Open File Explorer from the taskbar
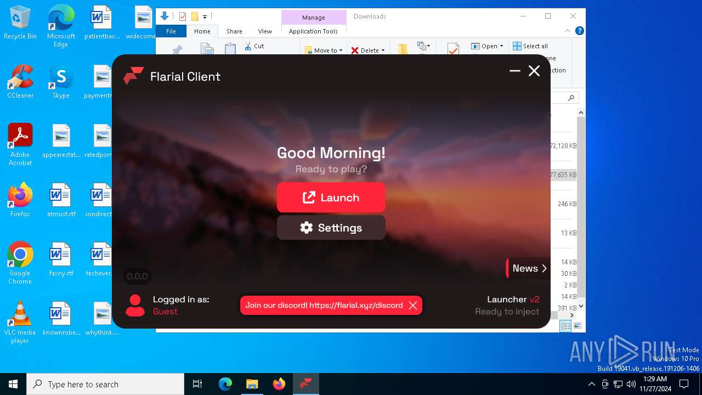 (x=252, y=384)
